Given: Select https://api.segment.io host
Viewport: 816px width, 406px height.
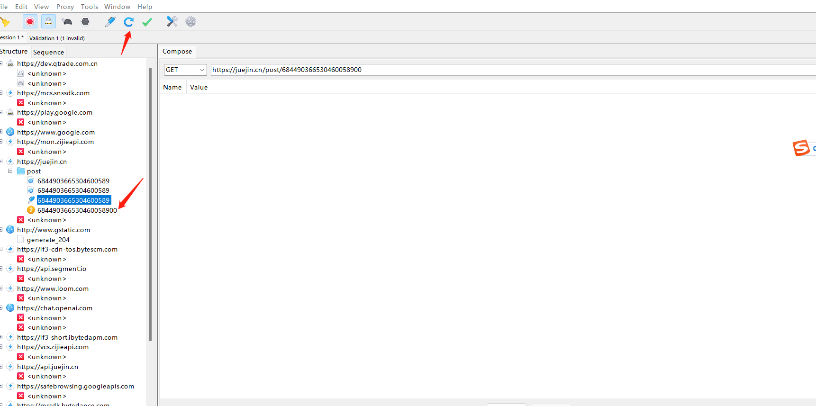Looking at the screenshot, I should pyautogui.click(x=52, y=269).
